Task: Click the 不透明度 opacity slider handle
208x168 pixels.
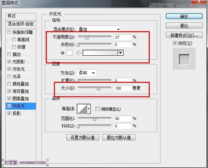Action: click(x=87, y=38)
